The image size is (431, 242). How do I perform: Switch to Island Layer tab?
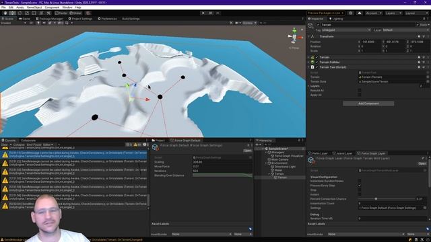click(342, 153)
